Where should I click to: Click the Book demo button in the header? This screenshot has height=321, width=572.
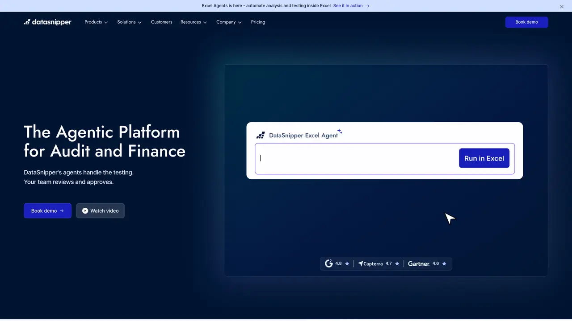coord(526,22)
